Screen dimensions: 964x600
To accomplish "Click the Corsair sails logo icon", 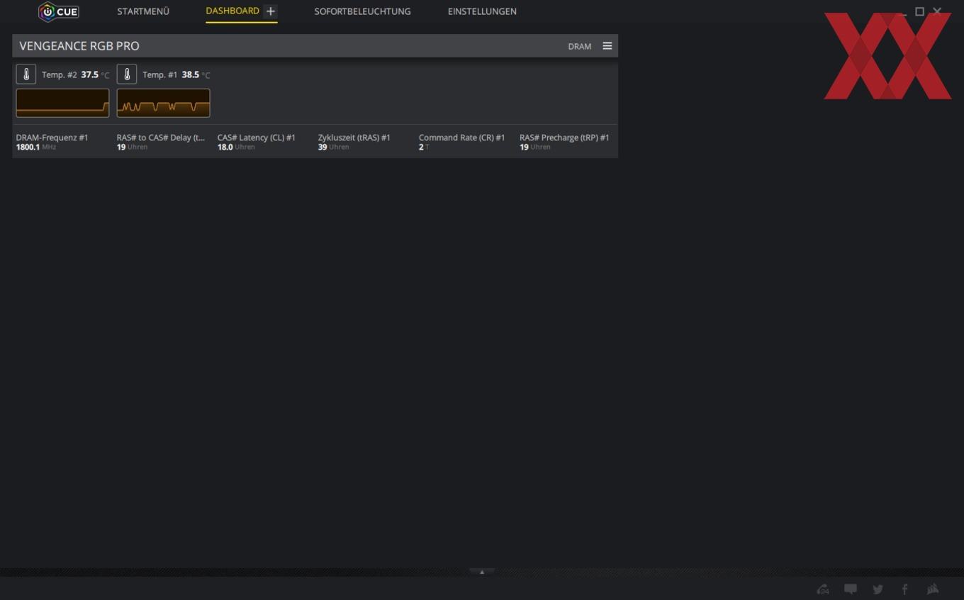I will (x=933, y=589).
